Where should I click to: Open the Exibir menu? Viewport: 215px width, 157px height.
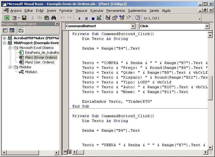pos(40,11)
